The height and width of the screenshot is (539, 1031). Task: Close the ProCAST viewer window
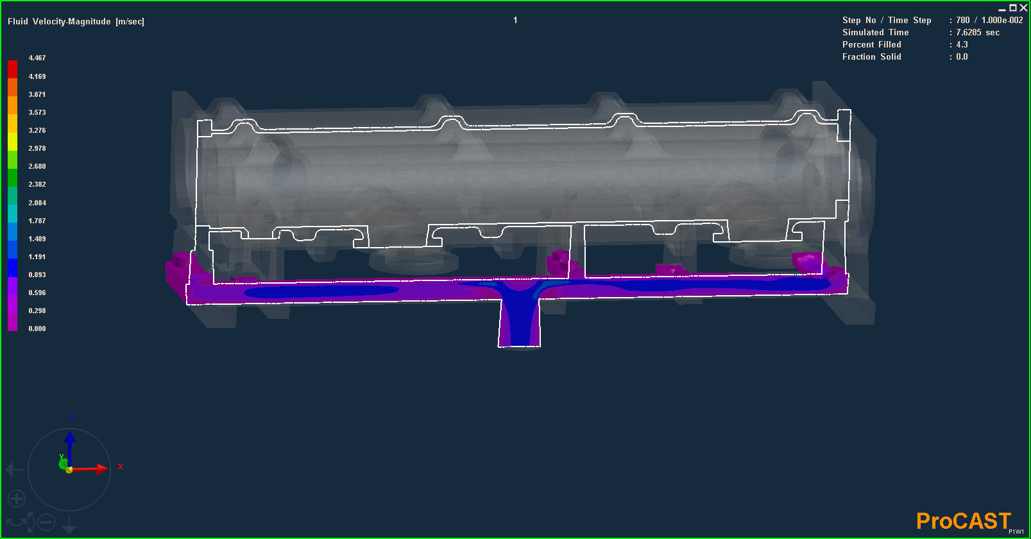tap(1024, 8)
